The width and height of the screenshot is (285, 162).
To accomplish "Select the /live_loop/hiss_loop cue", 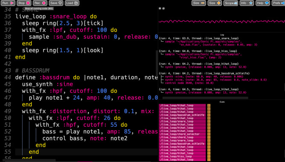I will point(182,156).
